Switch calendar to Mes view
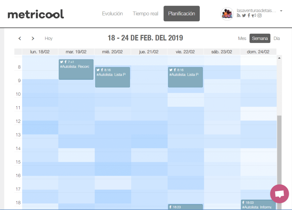Viewport: 292px width, 210px height. (x=242, y=38)
